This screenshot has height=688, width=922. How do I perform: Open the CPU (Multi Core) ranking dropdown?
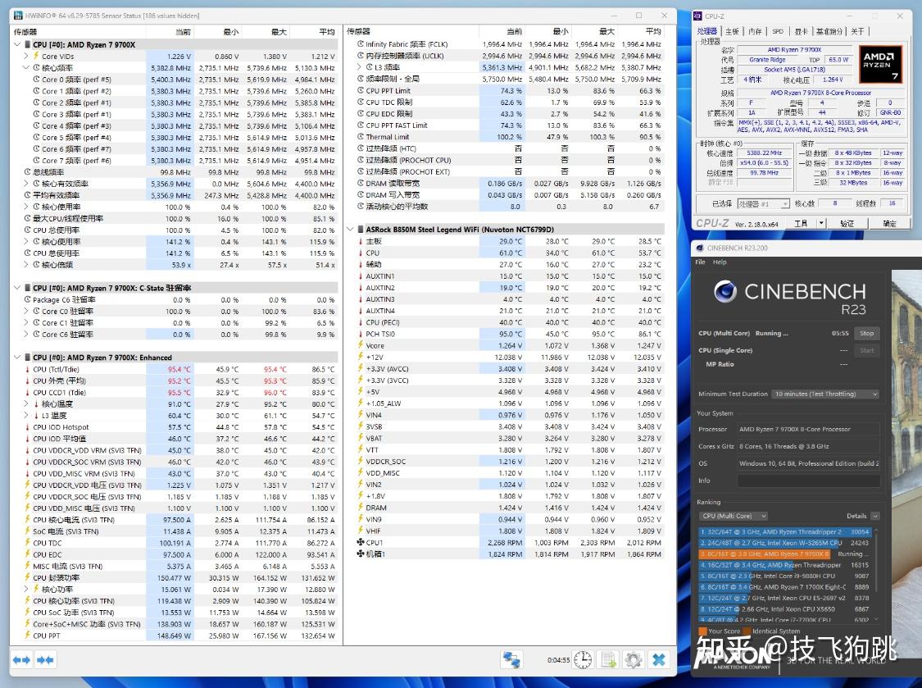click(x=734, y=516)
